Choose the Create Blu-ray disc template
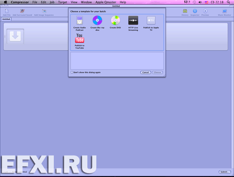This screenshot has width=234, height=177. coord(97,21)
